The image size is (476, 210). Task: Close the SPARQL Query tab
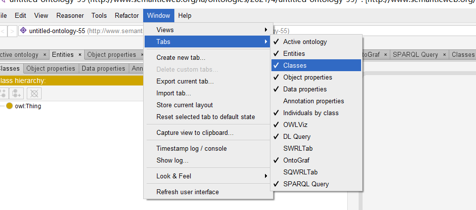444,55
